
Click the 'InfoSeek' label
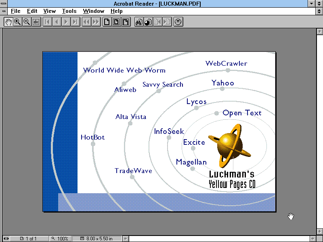pyautogui.click(x=169, y=131)
